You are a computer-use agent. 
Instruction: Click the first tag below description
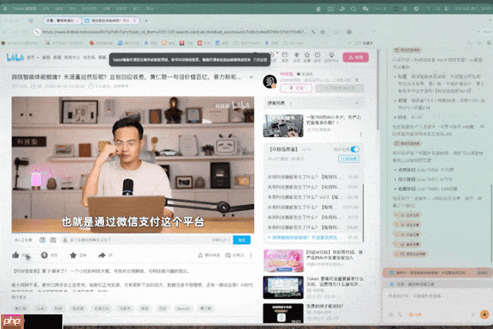pyautogui.click(x=21, y=308)
